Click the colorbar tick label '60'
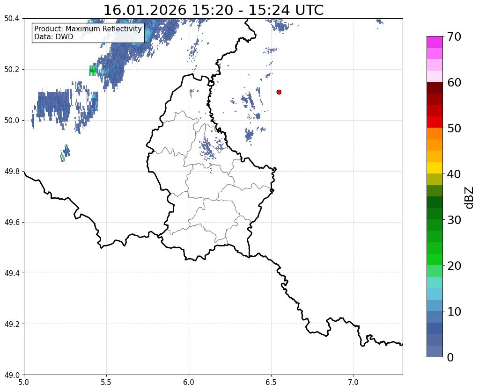The image size is (479, 390). click(x=454, y=82)
